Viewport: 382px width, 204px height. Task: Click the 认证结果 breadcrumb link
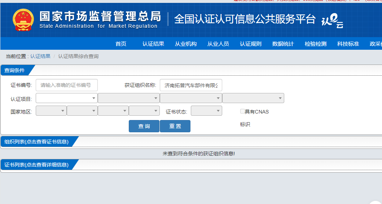pos(40,56)
